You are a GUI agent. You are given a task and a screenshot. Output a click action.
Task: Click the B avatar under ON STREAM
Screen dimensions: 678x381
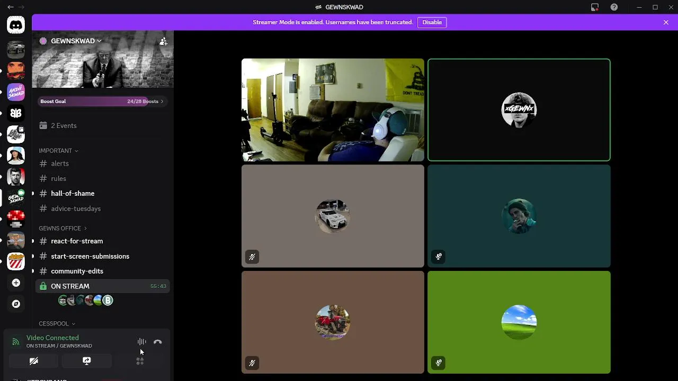108,301
